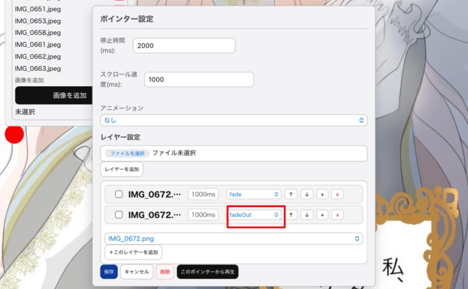Tick the checkbox on the fadeOut layer row
The width and height of the screenshot is (468, 289).
click(119, 215)
